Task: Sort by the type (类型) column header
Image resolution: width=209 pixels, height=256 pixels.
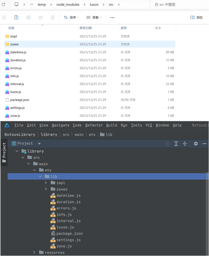Action: (x=124, y=28)
